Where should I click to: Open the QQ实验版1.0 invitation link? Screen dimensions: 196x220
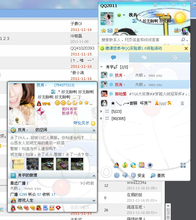[x=133, y=48]
